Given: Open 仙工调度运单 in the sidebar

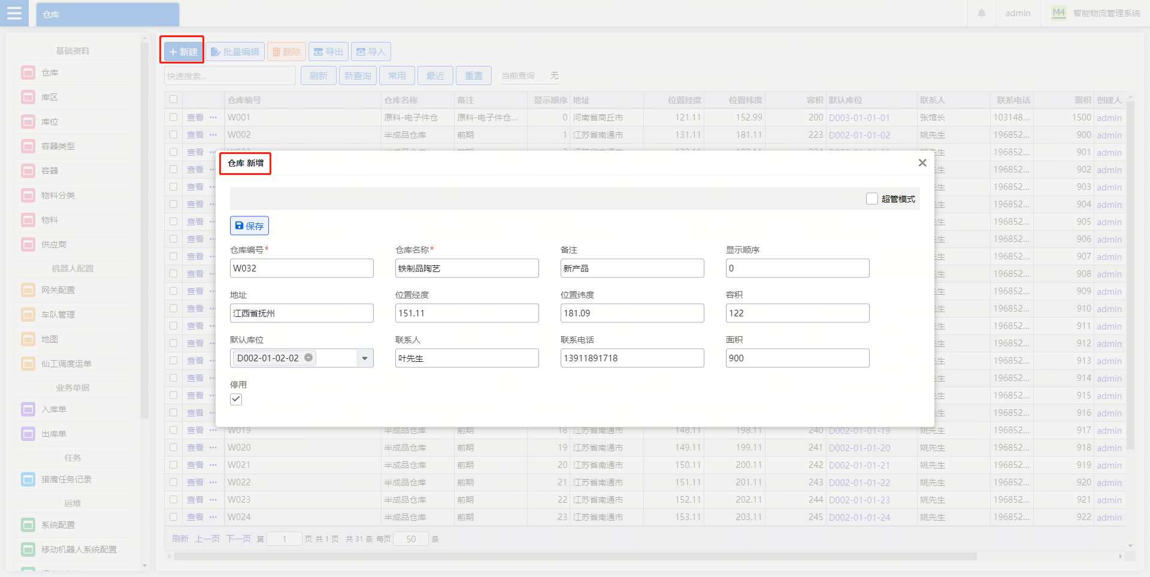Looking at the screenshot, I should pos(72,364).
